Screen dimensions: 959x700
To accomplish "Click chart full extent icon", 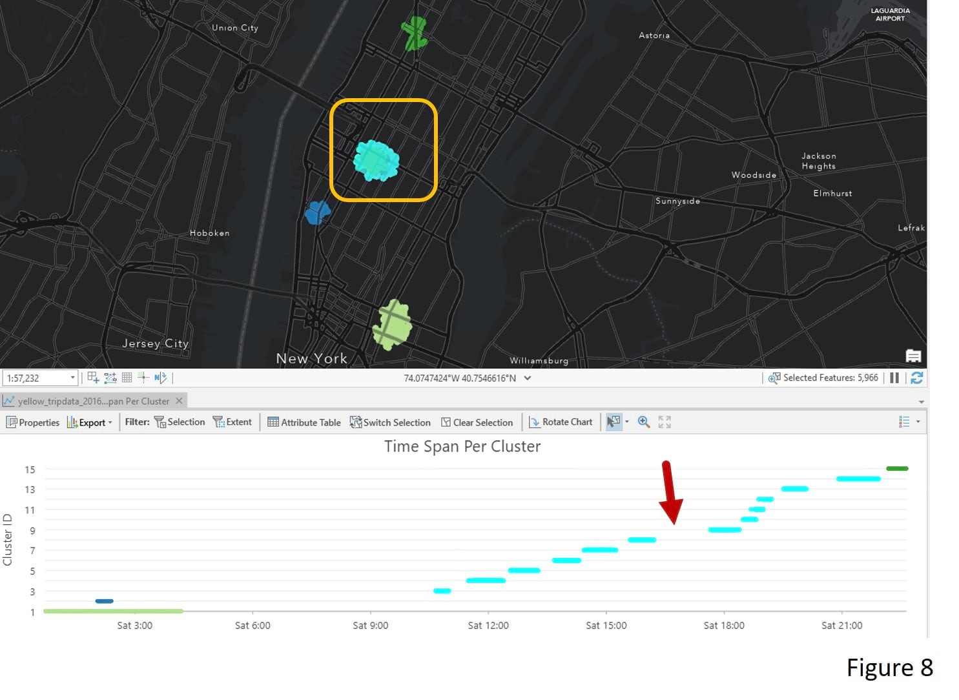I will pos(665,422).
